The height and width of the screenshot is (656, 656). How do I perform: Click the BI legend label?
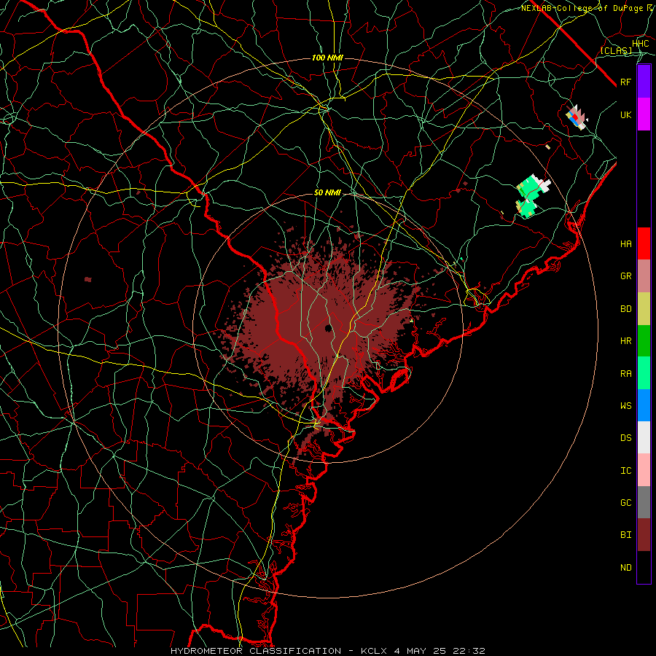tap(625, 535)
